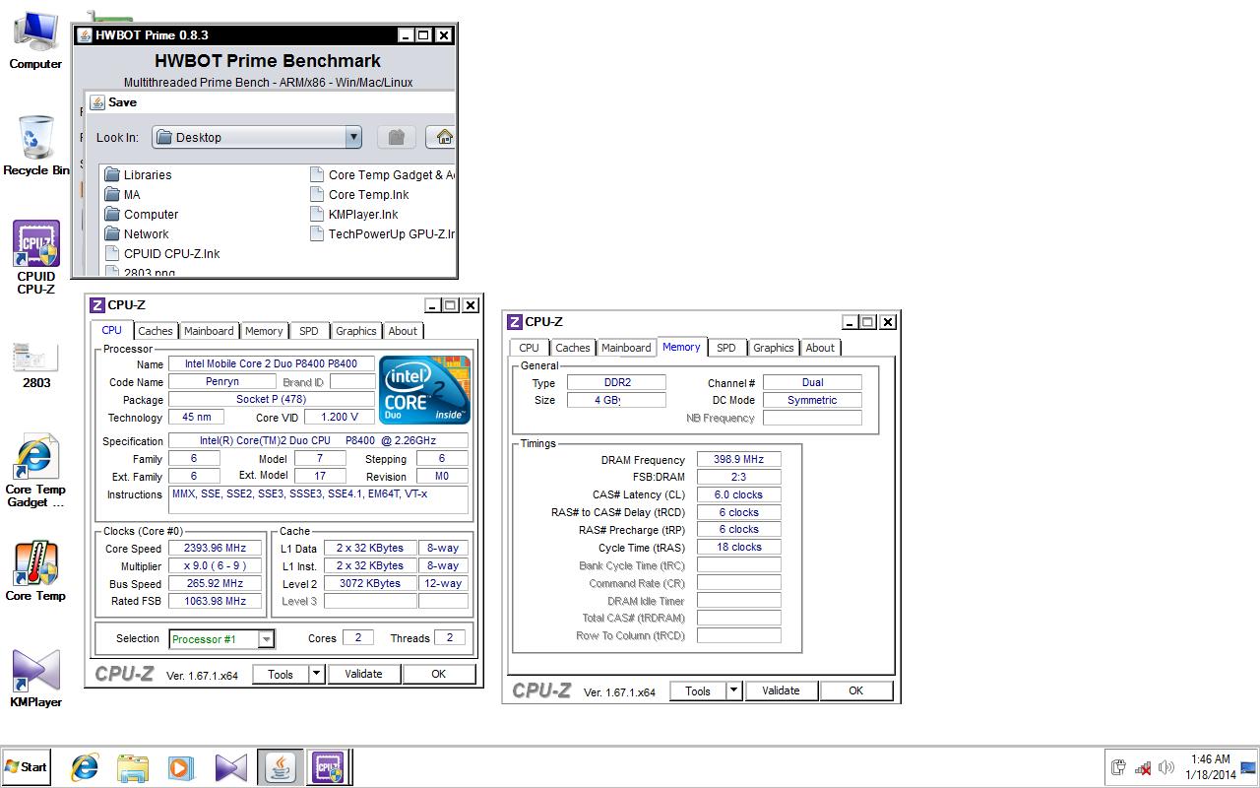Click the network status tray icon
This screenshot has height=788, width=1260.
click(x=1143, y=767)
